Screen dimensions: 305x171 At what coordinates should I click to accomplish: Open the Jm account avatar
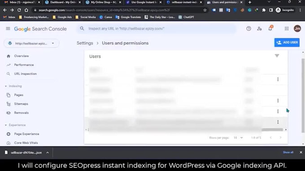(297, 29)
